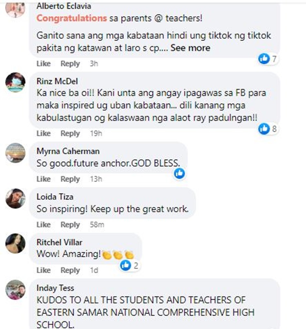Expand Alberto Eclavia's comment with See more

[190, 48]
